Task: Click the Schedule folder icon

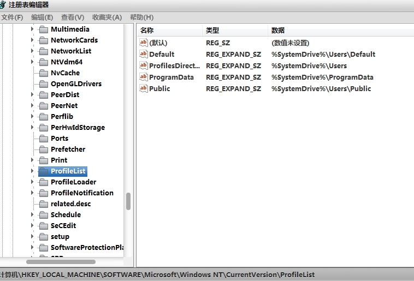Action: pos(43,215)
